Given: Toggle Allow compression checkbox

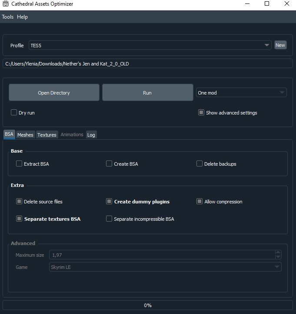Looking at the screenshot, I should pyautogui.click(x=199, y=201).
